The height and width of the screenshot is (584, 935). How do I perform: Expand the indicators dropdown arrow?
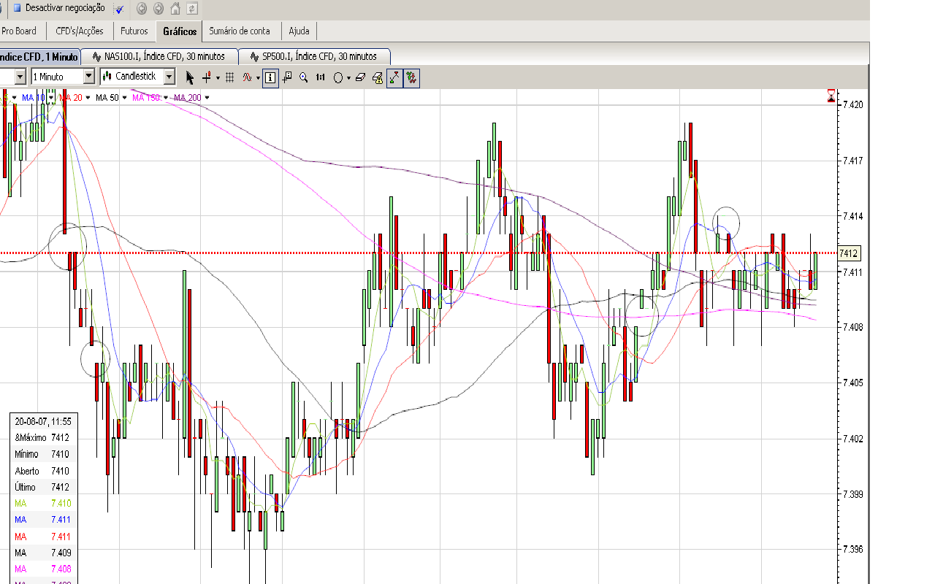(258, 77)
